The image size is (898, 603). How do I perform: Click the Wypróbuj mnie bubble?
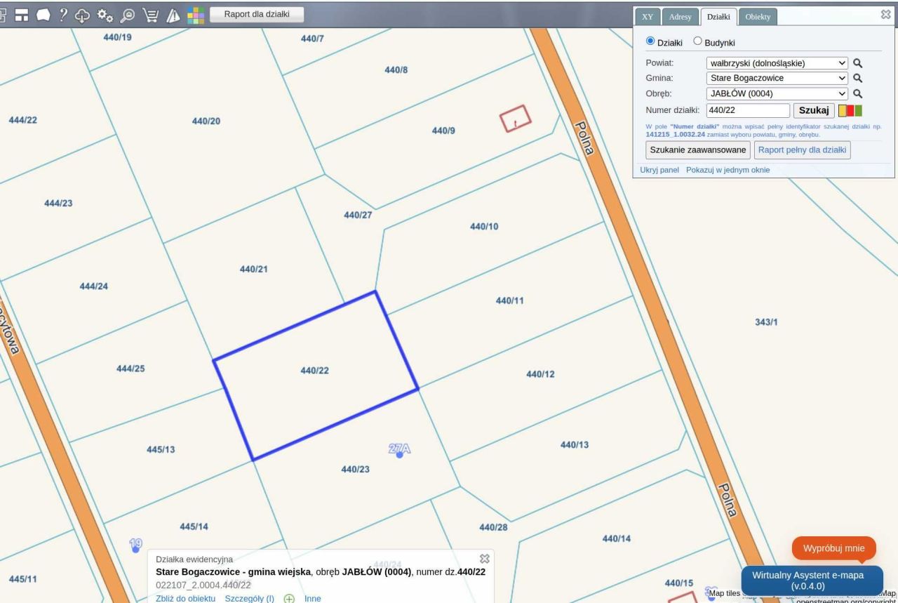pyautogui.click(x=834, y=548)
